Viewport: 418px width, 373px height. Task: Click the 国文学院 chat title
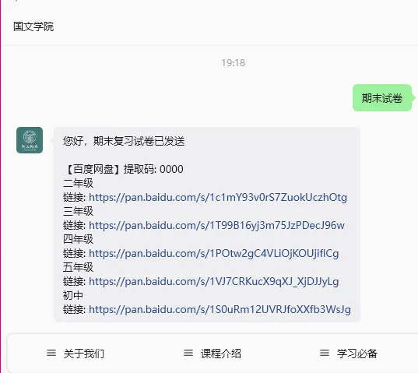point(33,26)
